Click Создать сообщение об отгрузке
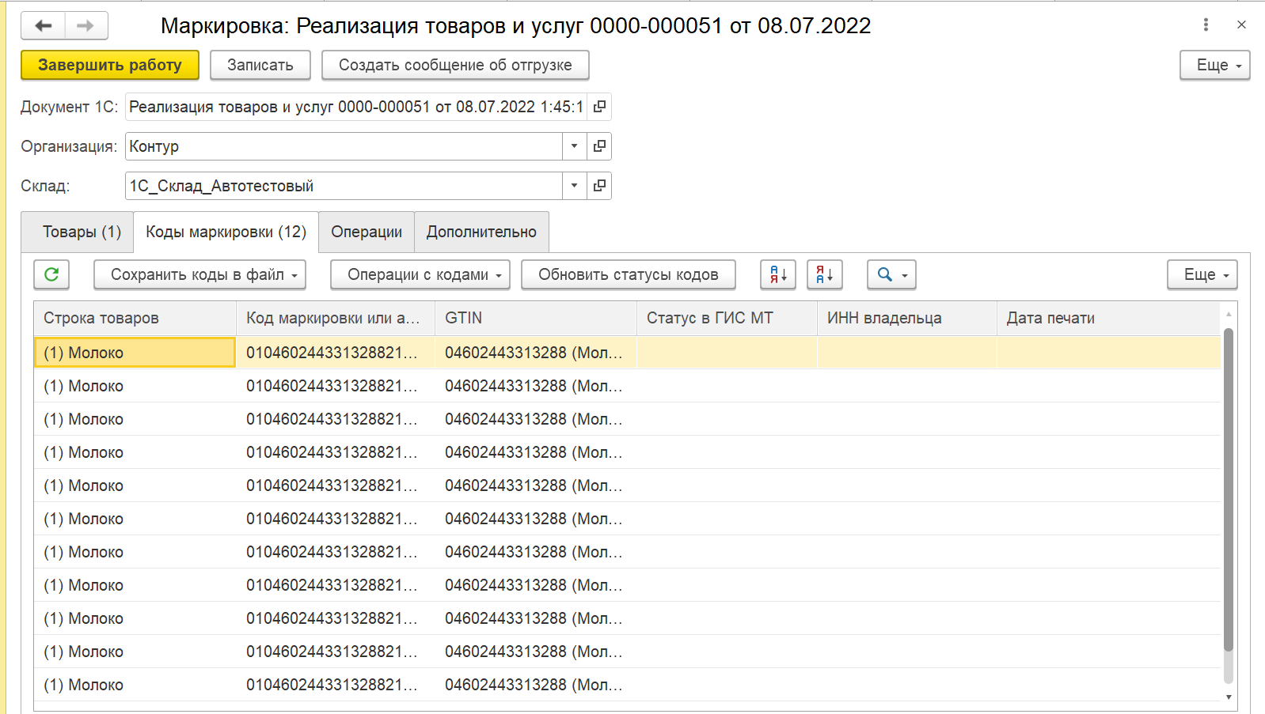 click(x=455, y=65)
